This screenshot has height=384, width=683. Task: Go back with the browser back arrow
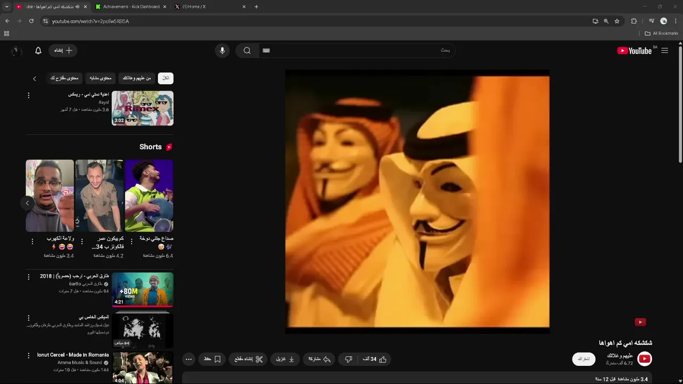[7, 21]
